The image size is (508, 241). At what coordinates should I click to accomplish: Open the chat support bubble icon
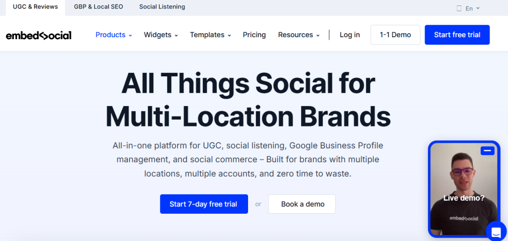point(496,231)
